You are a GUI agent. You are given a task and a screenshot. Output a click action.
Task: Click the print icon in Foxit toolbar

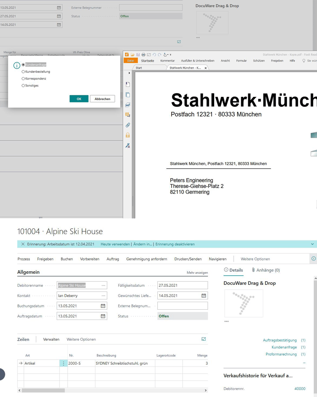143,55
